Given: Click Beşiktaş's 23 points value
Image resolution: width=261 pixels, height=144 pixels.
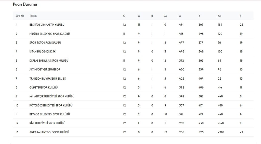Looking at the screenshot, I should (241, 25).
